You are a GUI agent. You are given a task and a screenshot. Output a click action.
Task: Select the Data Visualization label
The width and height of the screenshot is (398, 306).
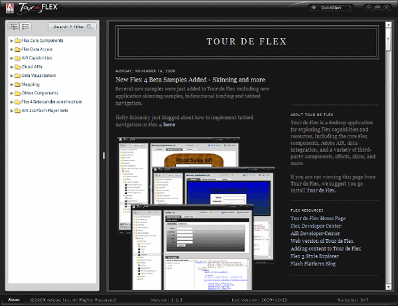pyautogui.click(x=38, y=76)
